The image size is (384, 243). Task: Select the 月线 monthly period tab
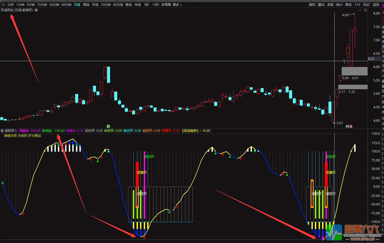[x=95, y=4]
